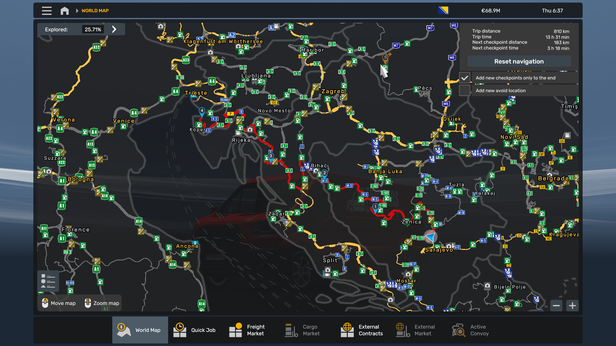Click the Verona city label

point(64,120)
